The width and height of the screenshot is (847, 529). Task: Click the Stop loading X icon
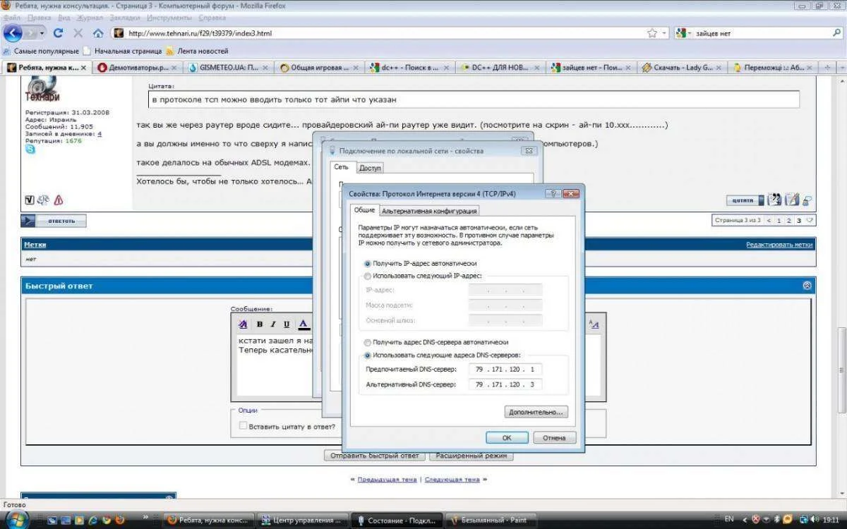[x=78, y=33]
